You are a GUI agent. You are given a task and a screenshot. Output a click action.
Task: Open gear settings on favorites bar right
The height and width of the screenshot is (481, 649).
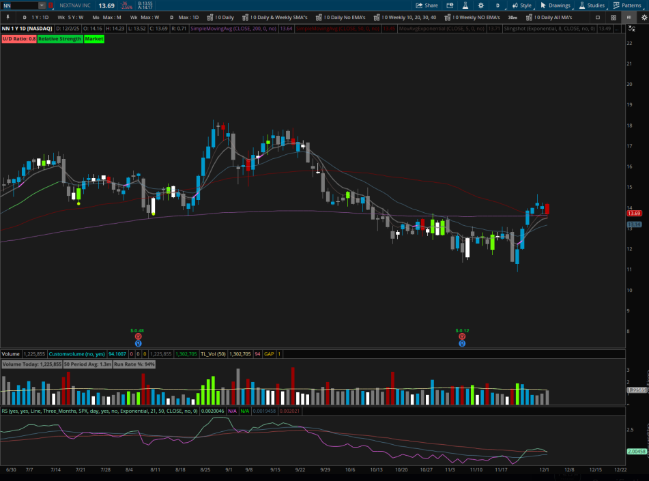click(644, 17)
